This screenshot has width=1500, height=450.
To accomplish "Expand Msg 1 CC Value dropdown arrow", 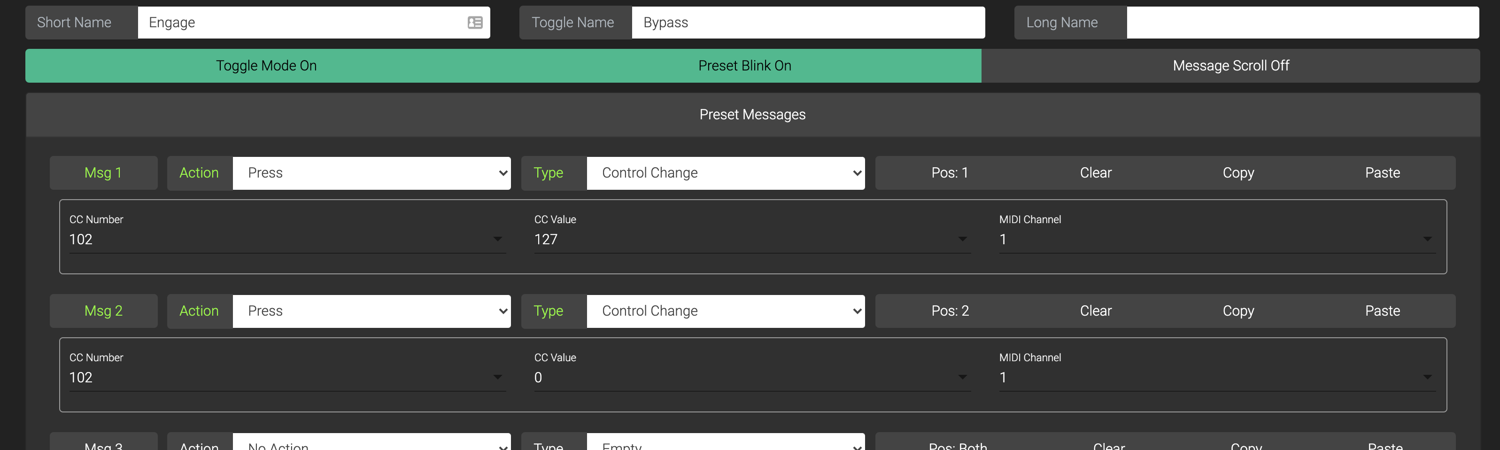I will click(x=962, y=239).
